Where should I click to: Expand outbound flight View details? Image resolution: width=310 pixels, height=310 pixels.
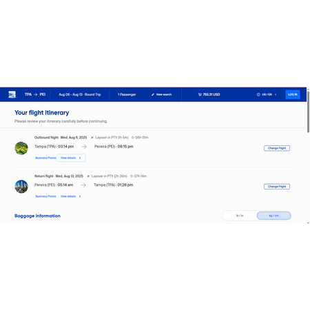71,158
